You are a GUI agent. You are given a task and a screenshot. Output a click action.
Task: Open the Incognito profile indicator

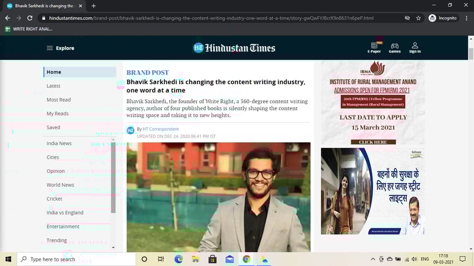(x=443, y=18)
